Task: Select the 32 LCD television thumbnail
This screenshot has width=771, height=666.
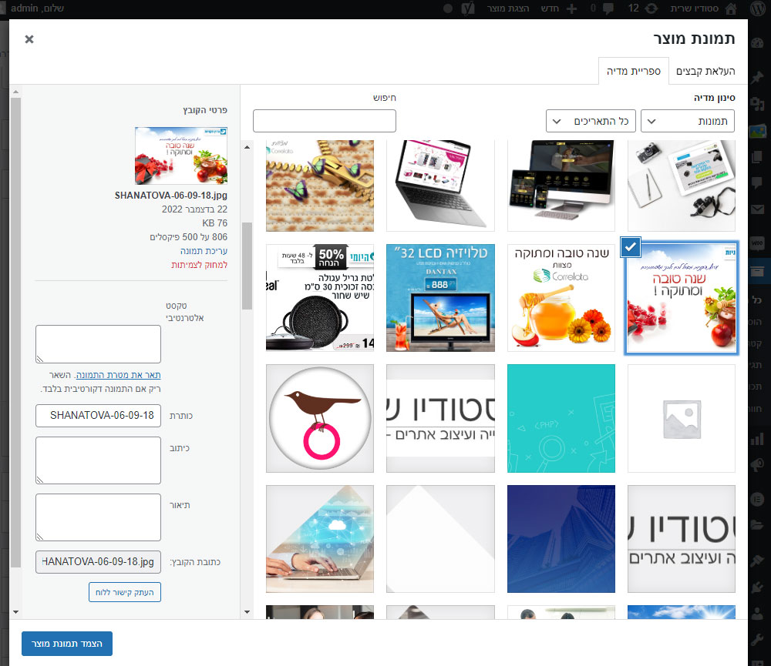Action: tap(440, 298)
